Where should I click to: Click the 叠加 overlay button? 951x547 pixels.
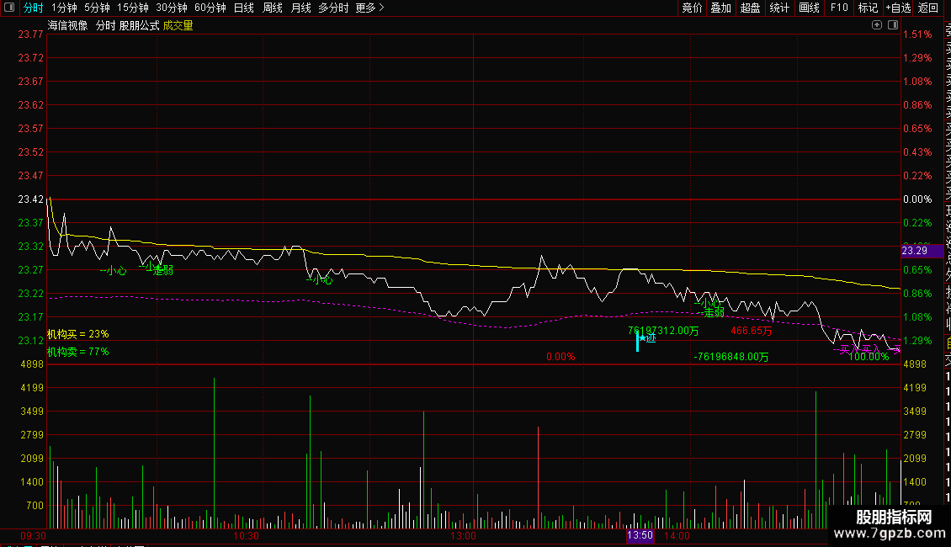[721, 8]
